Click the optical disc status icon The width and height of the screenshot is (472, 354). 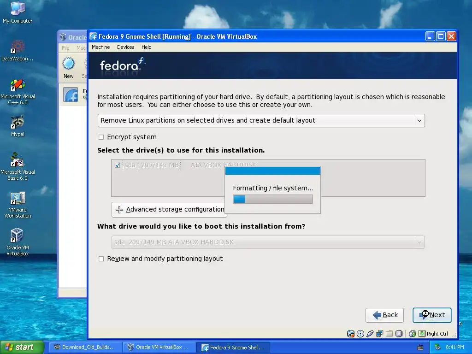tap(360, 334)
